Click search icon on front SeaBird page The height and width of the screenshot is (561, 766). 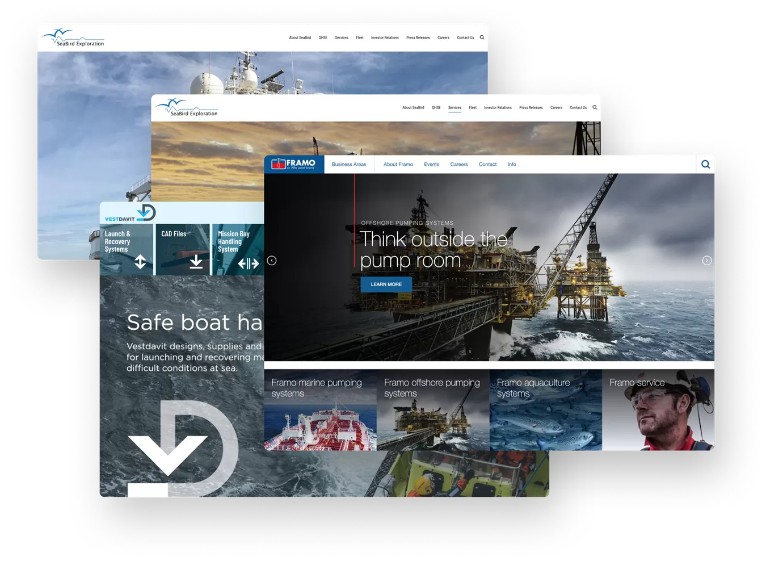(x=595, y=107)
